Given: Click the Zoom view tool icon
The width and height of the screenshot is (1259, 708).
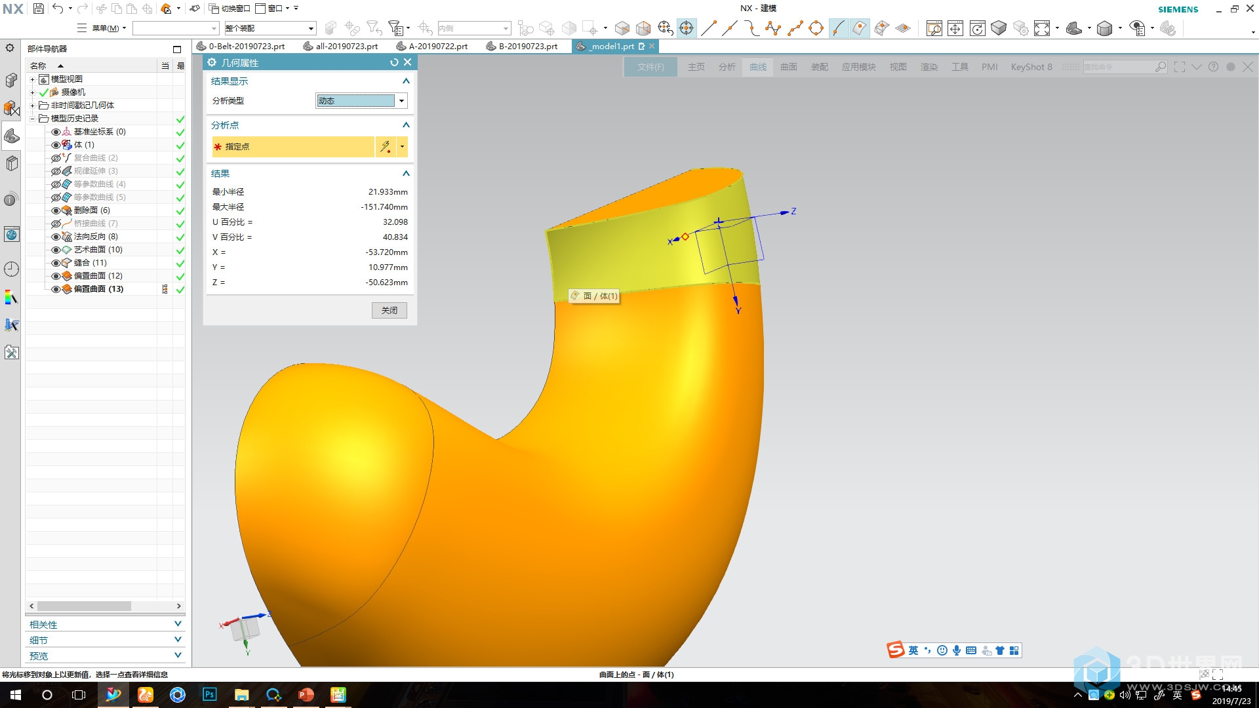Looking at the screenshot, I should (934, 28).
